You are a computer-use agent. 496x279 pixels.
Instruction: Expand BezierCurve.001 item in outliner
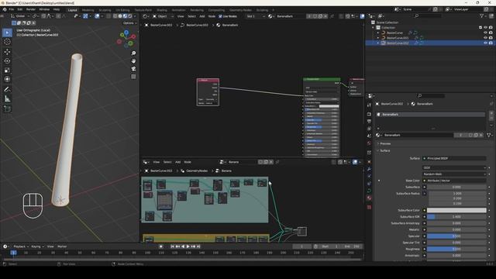point(378,38)
